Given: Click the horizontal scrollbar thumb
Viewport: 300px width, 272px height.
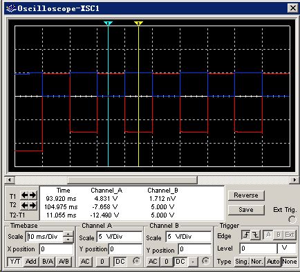Looking at the screenshot, I should click(x=132, y=180).
